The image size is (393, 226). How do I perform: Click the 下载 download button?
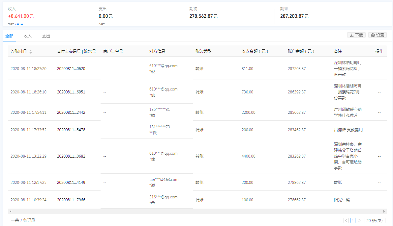click(356, 35)
